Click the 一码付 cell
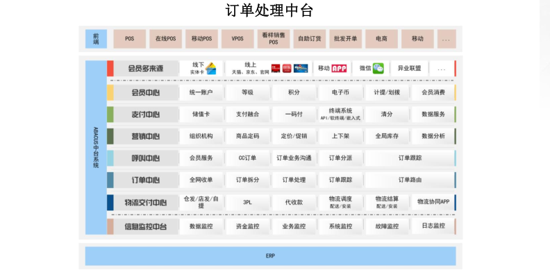 pos(294,115)
